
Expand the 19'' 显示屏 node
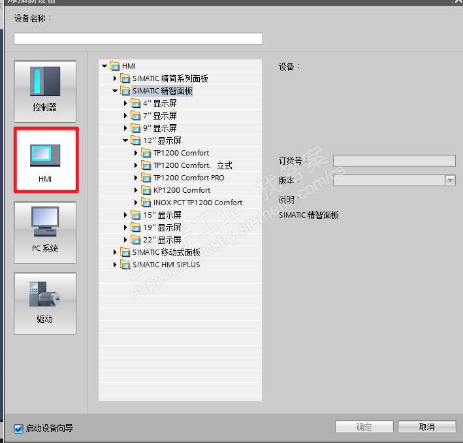click(x=125, y=227)
